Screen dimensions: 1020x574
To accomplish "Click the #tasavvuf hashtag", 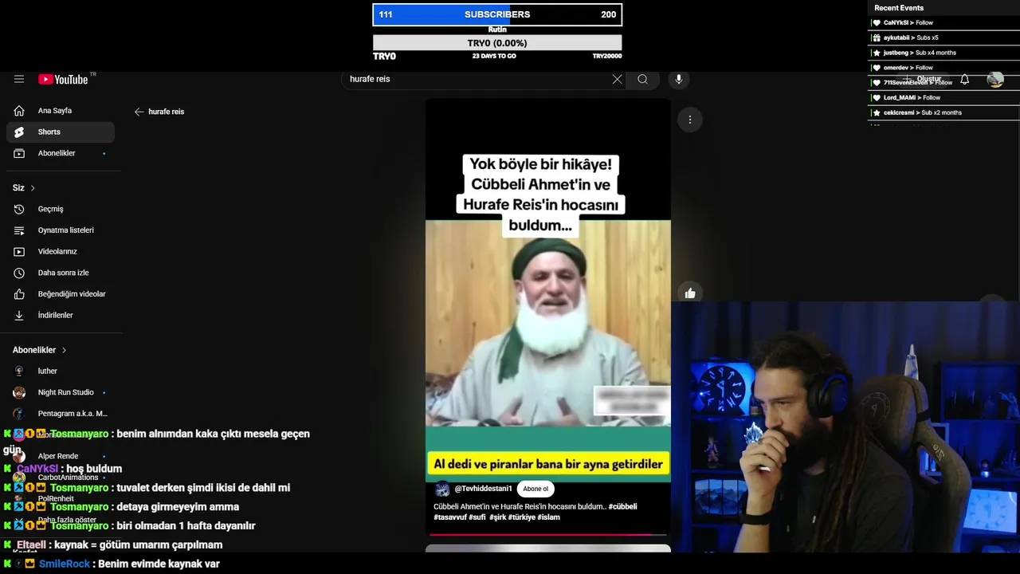I will pyautogui.click(x=450, y=517).
